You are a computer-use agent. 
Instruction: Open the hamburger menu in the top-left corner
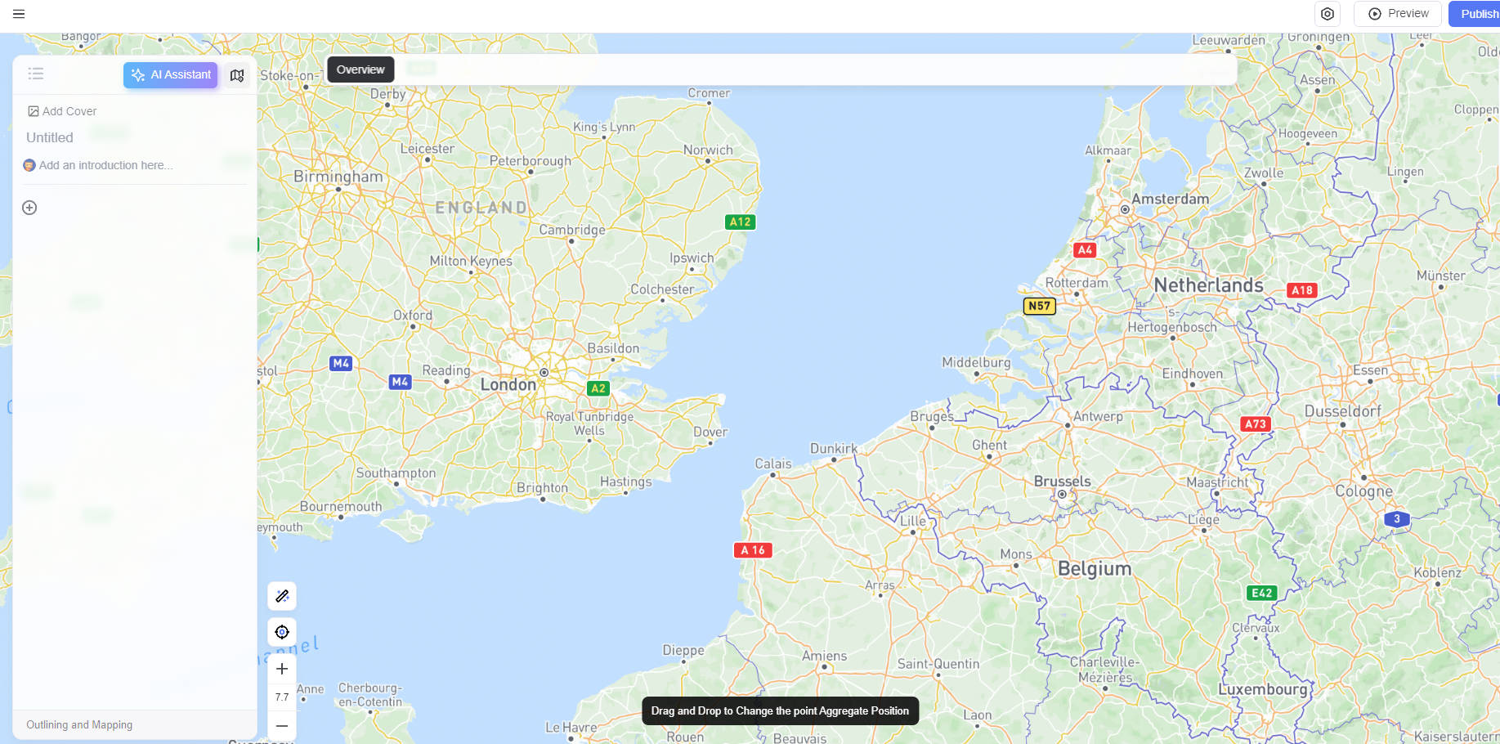(x=19, y=14)
